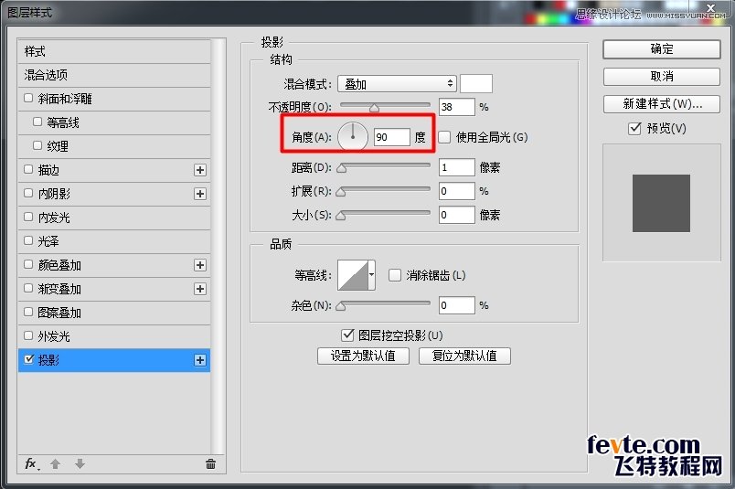Click the opacity value field 38
The height and width of the screenshot is (489, 735).
click(457, 107)
